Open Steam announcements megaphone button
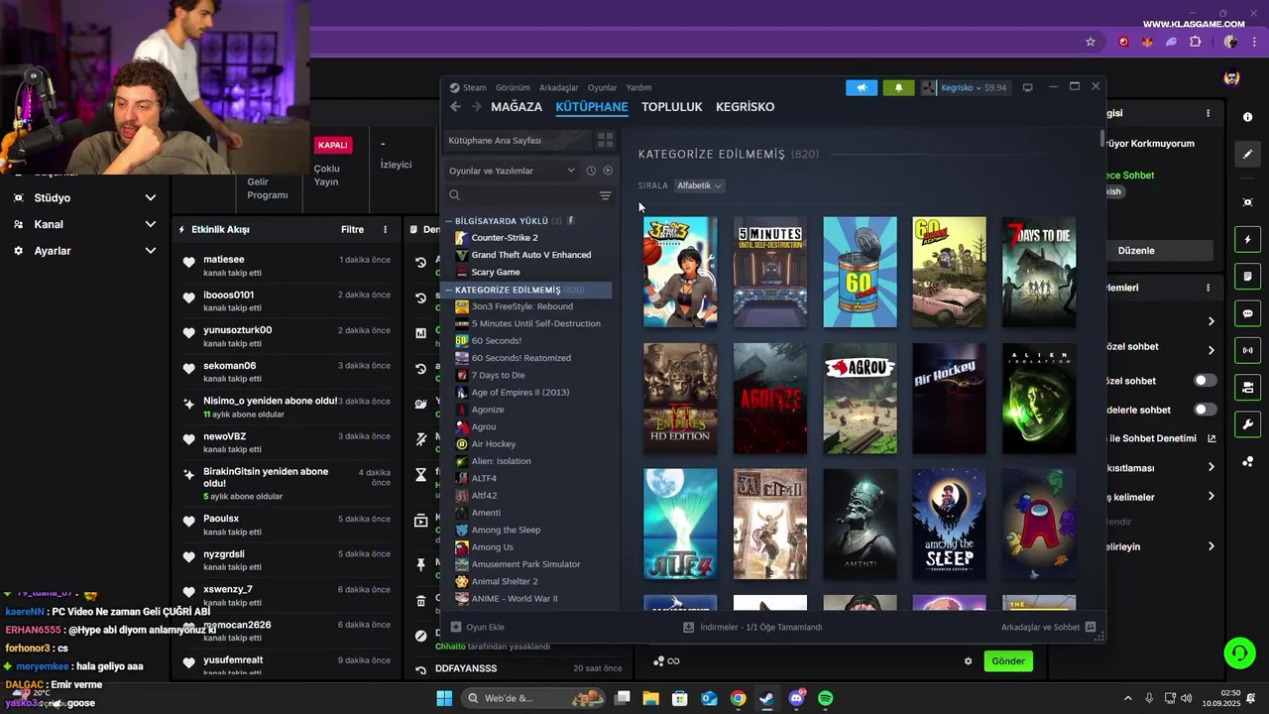1269x714 pixels. 862,87
